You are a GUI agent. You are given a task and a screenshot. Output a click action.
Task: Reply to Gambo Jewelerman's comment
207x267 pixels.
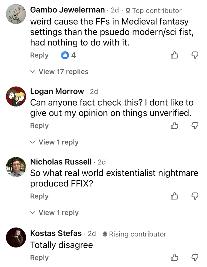pyautogui.click(x=39, y=55)
